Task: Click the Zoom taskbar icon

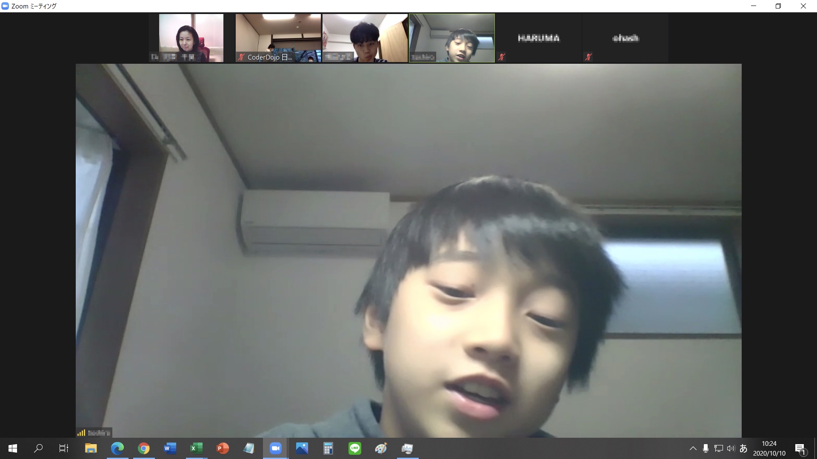Action: (275, 448)
